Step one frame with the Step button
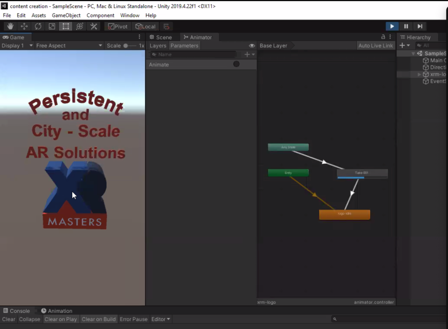 (420, 26)
